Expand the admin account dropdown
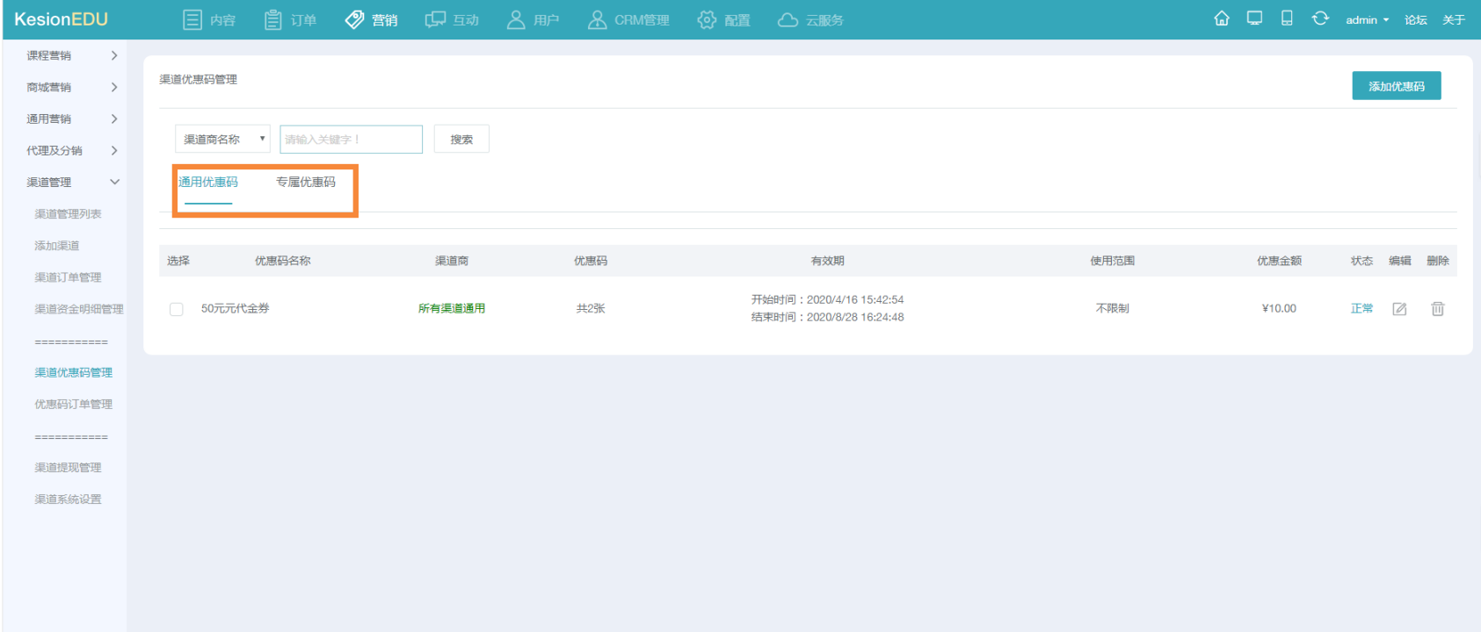1481x632 pixels. click(x=1367, y=19)
